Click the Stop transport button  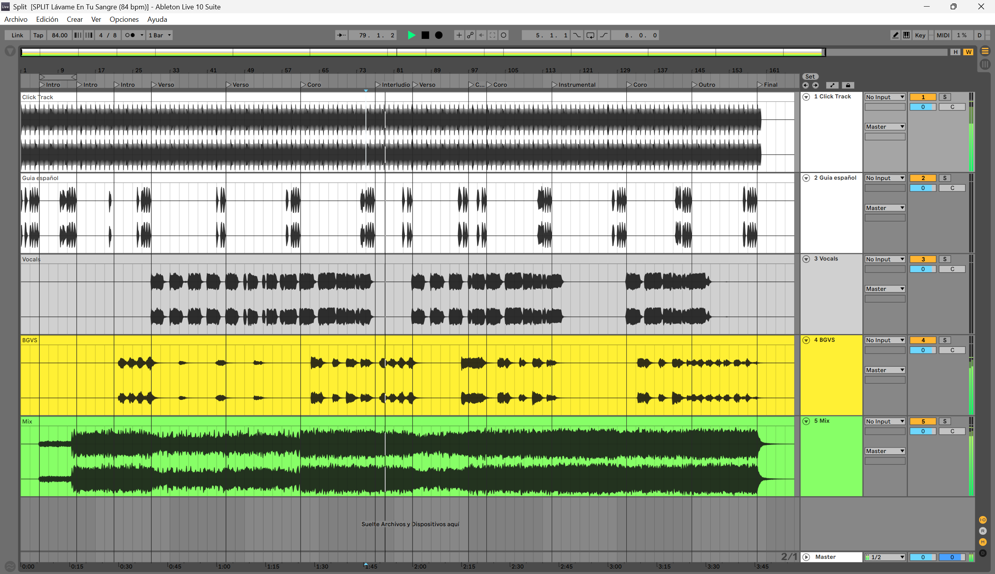[x=425, y=35]
